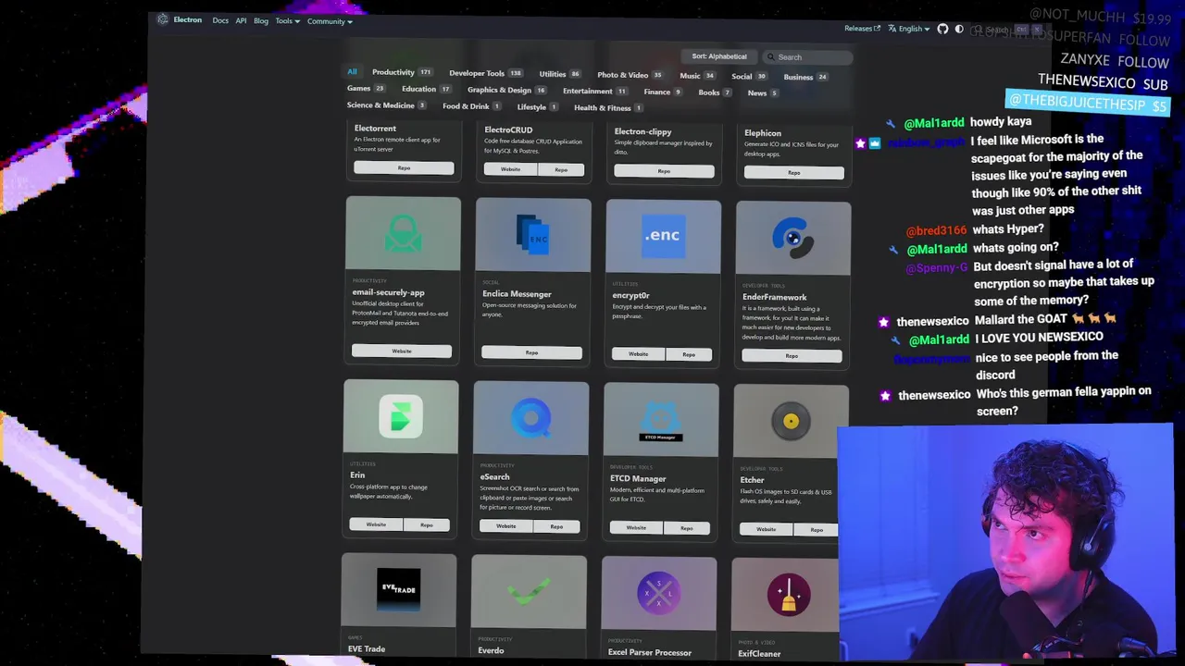Image resolution: width=1185 pixels, height=666 pixels.
Task: Select the Business category filter
Action: coord(805,77)
